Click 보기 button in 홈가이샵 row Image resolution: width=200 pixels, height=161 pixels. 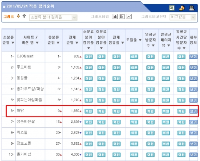click(193, 155)
